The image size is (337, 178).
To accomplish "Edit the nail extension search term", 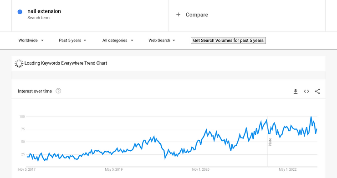I will (x=44, y=11).
